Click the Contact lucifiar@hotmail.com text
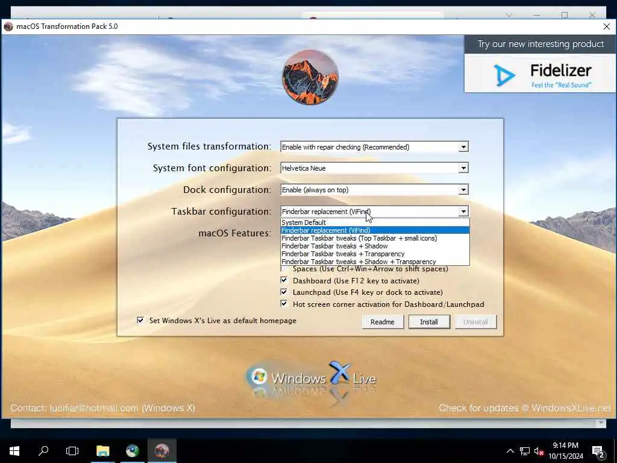The width and height of the screenshot is (617, 463). (102, 408)
